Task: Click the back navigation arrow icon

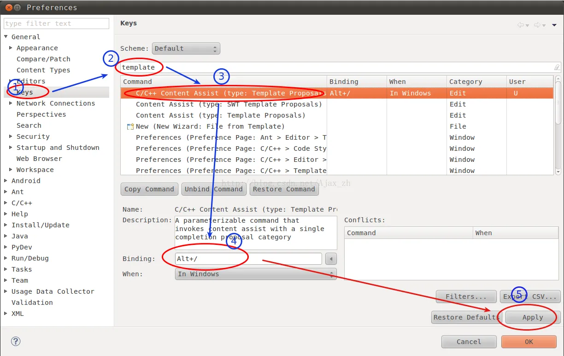Action: click(x=521, y=25)
